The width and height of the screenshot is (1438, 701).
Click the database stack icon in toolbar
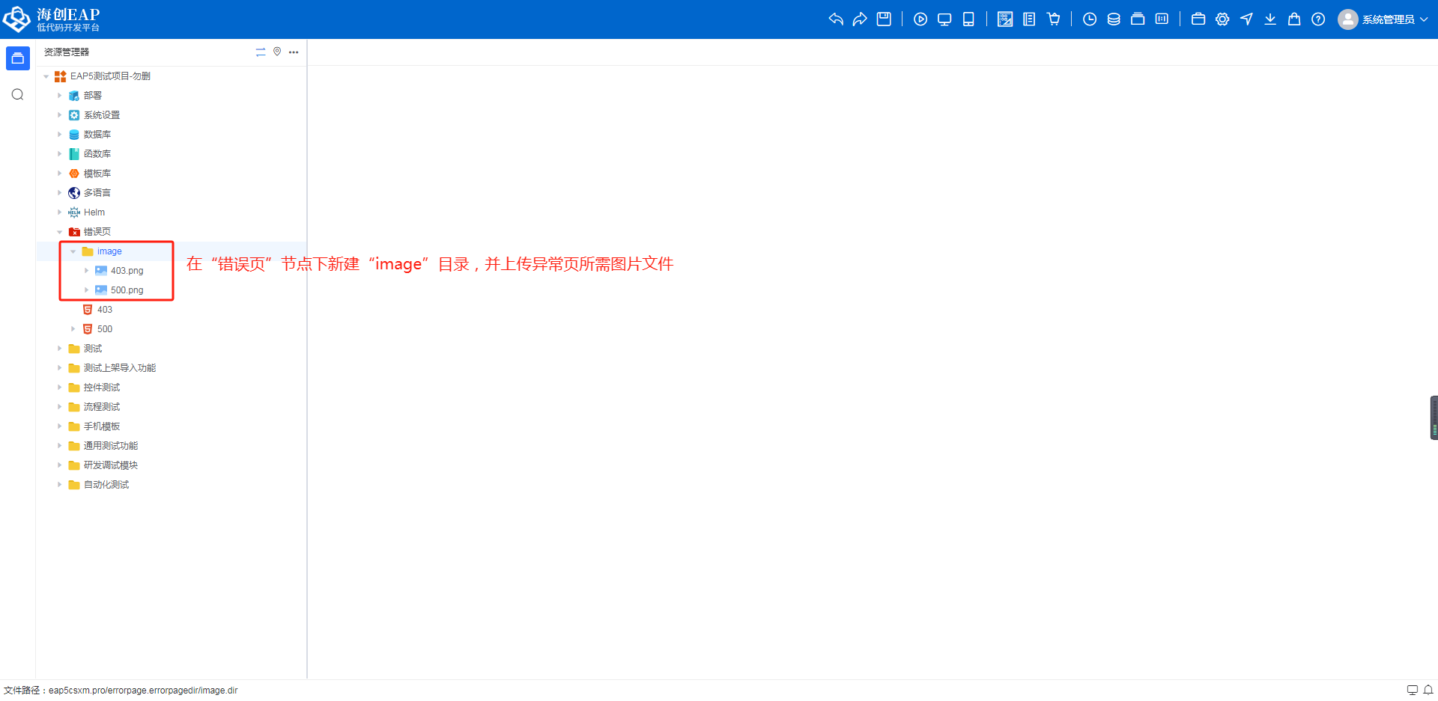[x=1114, y=19]
